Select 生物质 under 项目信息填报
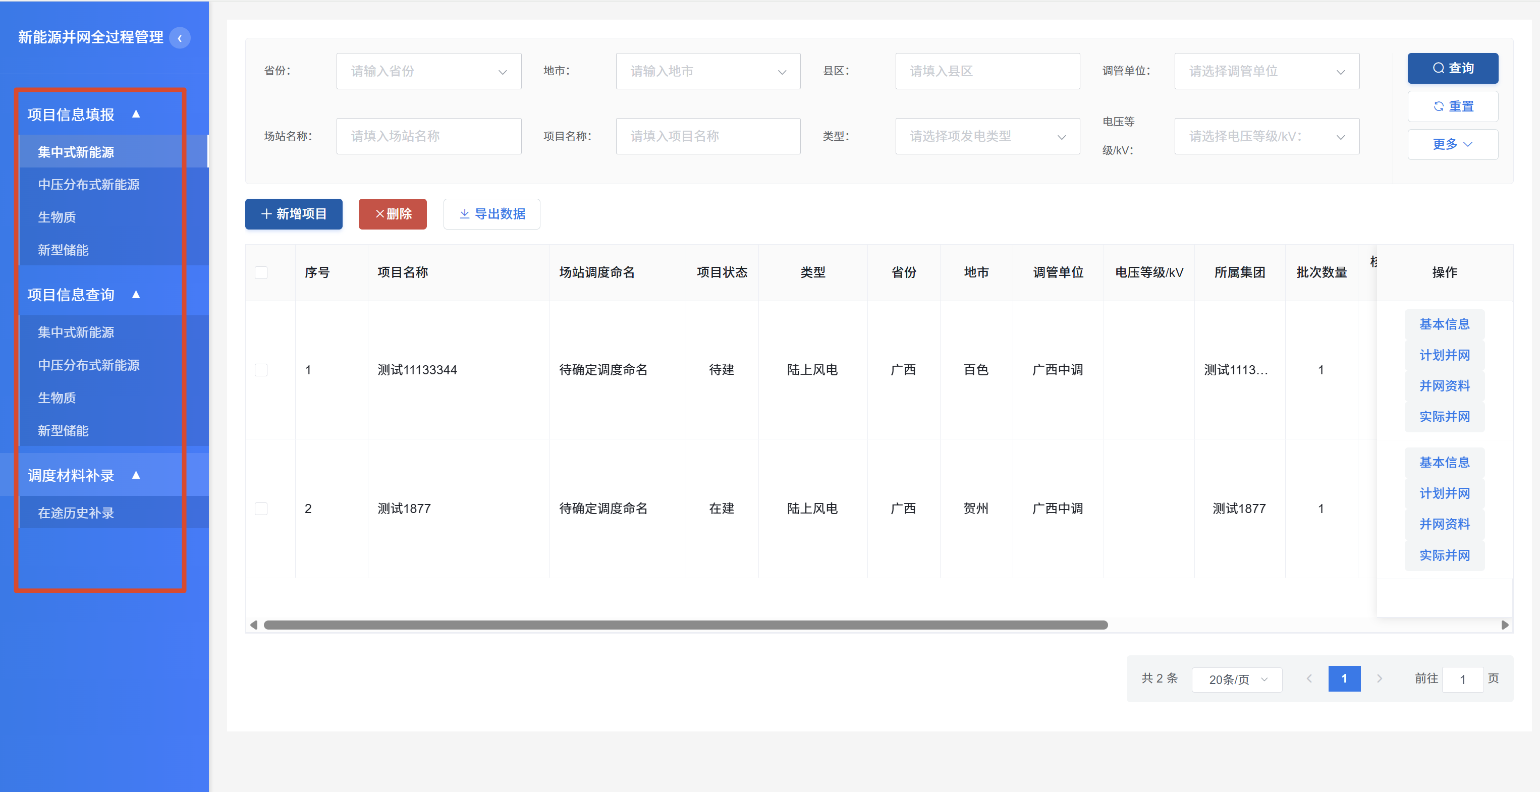The image size is (1540, 792). point(114,217)
